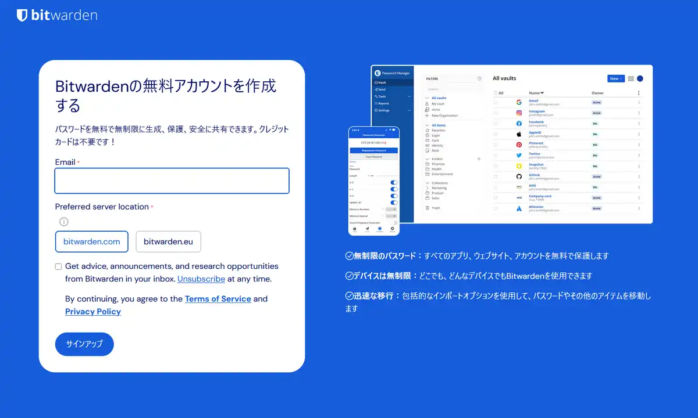The height and width of the screenshot is (418, 698).
Task: Click the checkmark icon beside 無制限のパスワード
Action: [x=349, y=255]
